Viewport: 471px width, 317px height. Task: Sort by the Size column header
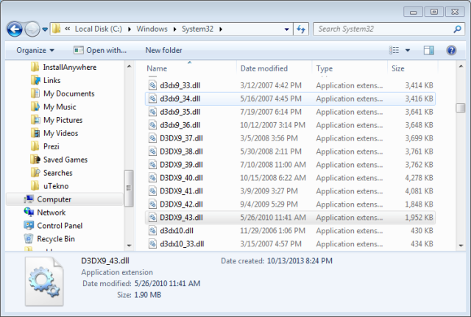tap(412, 68)
